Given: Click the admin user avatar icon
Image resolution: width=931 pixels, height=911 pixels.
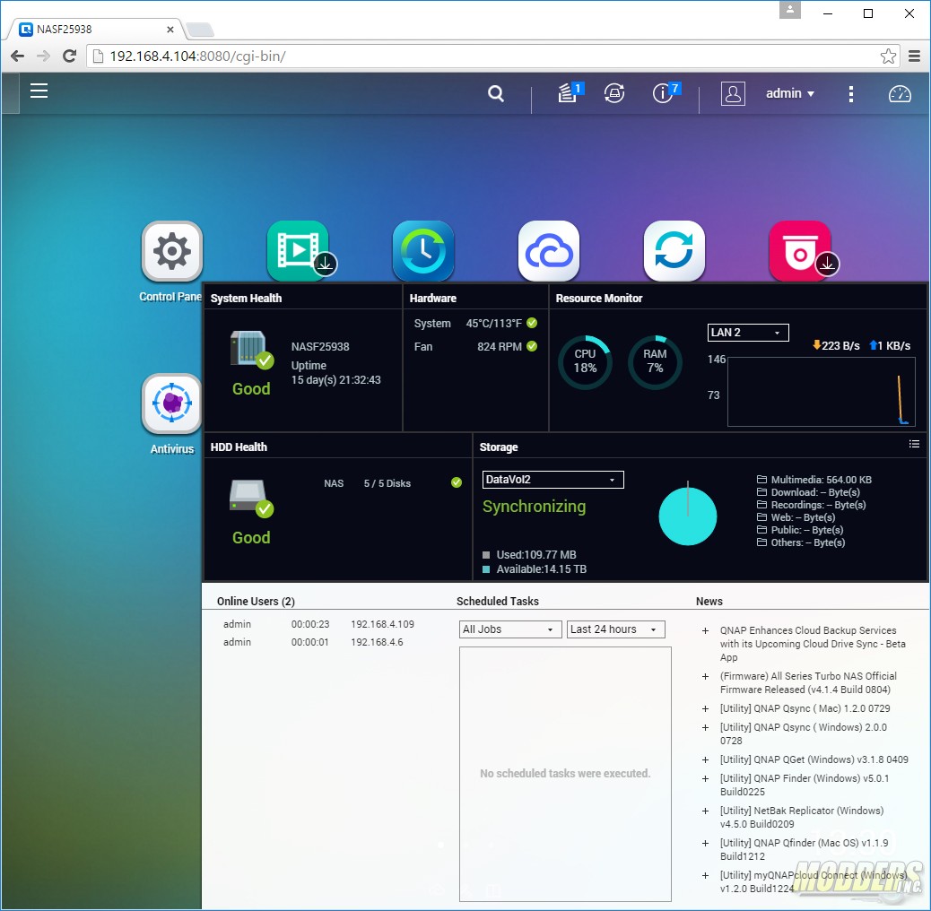Looking at the screenshot, I should coord(733,93).
